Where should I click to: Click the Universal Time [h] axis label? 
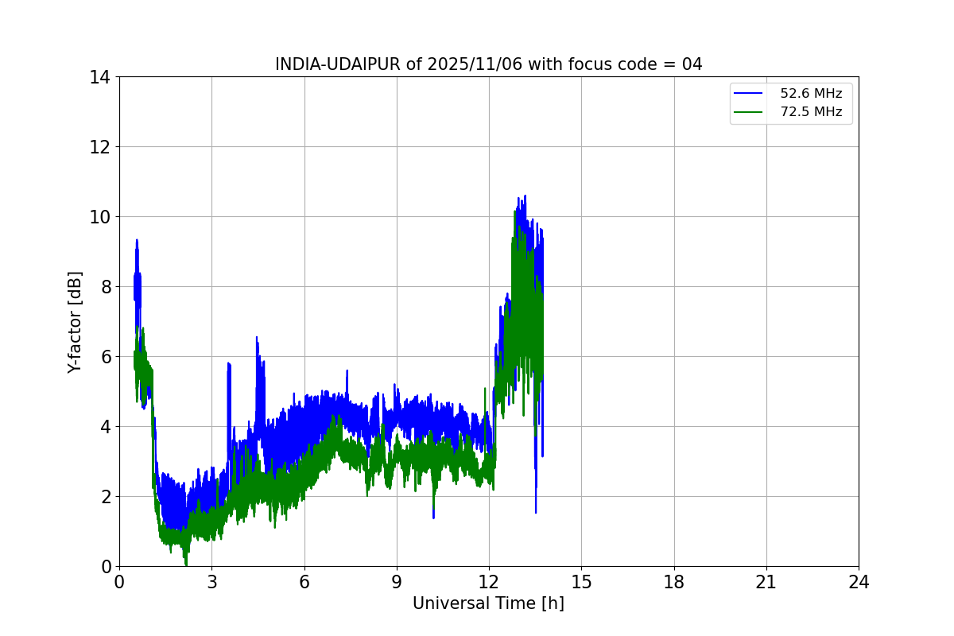click(x=488, y=603)
